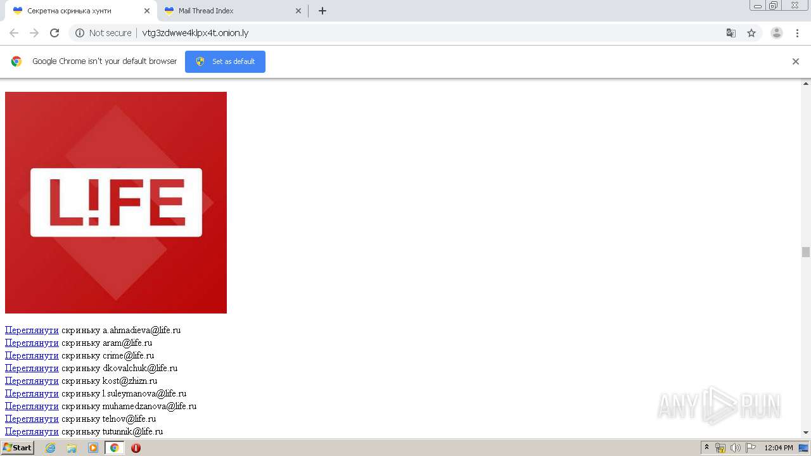Show hidden tray icons arrow
This screenshot has height=456, width=811.
tap(706, 448)
